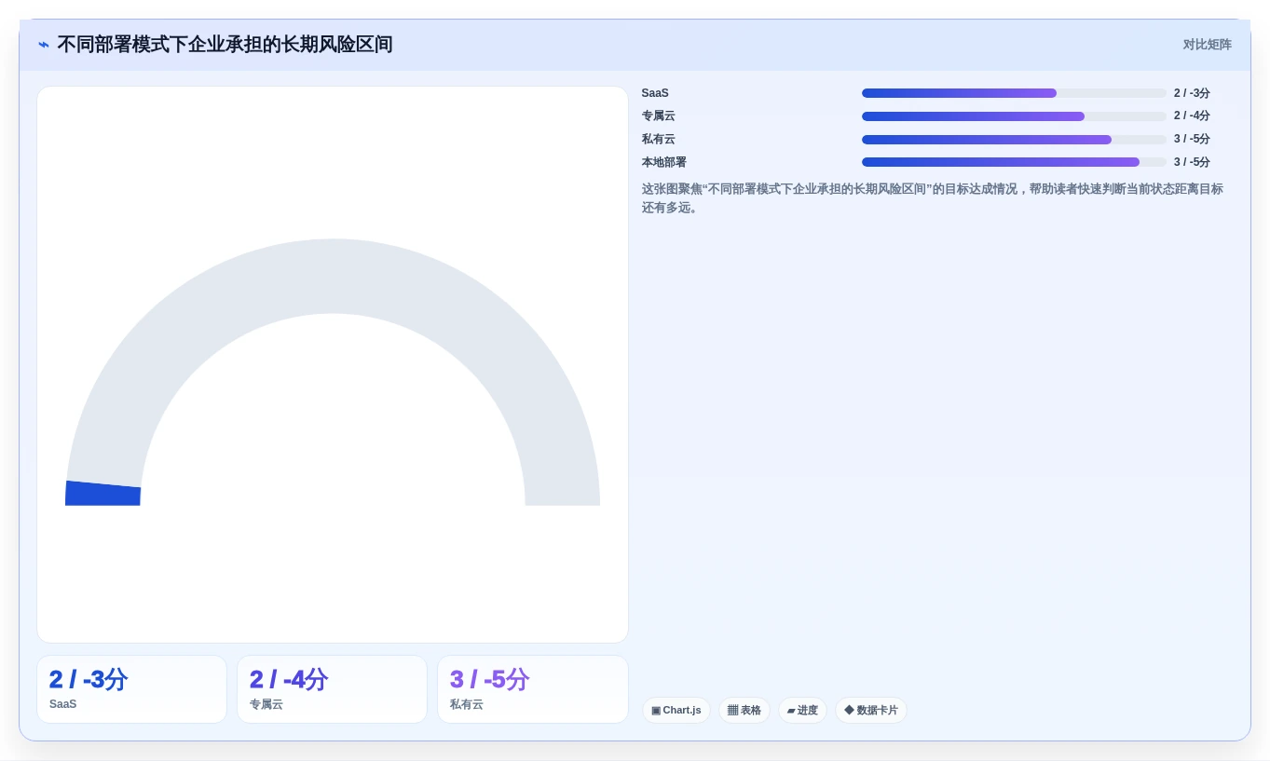Select the 专属云 2 / -4分 data card

332,689
